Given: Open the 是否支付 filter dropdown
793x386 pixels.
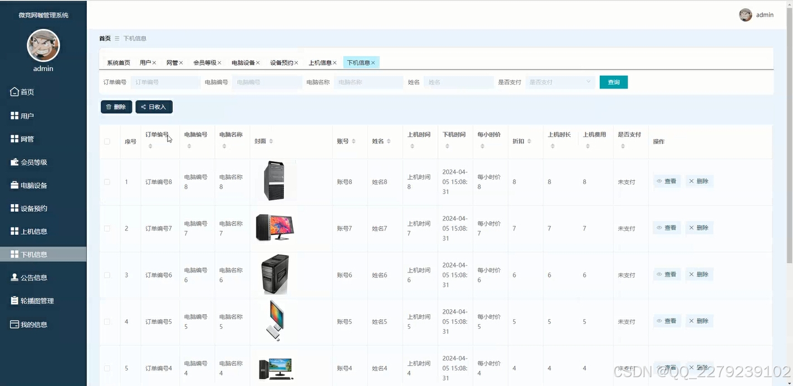Looking at the screenshot, I should (560, 82).
